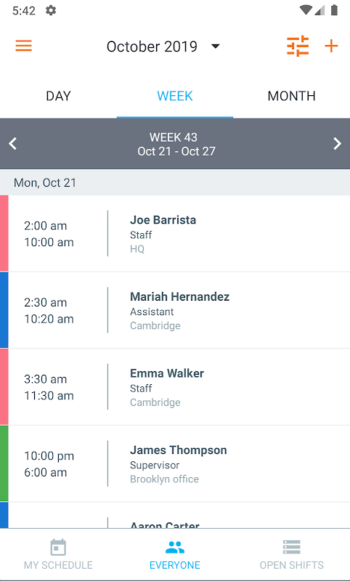350x581 pixels.
Task: Tap the Open Shifts list icon
Action: [x=291, y=548]
